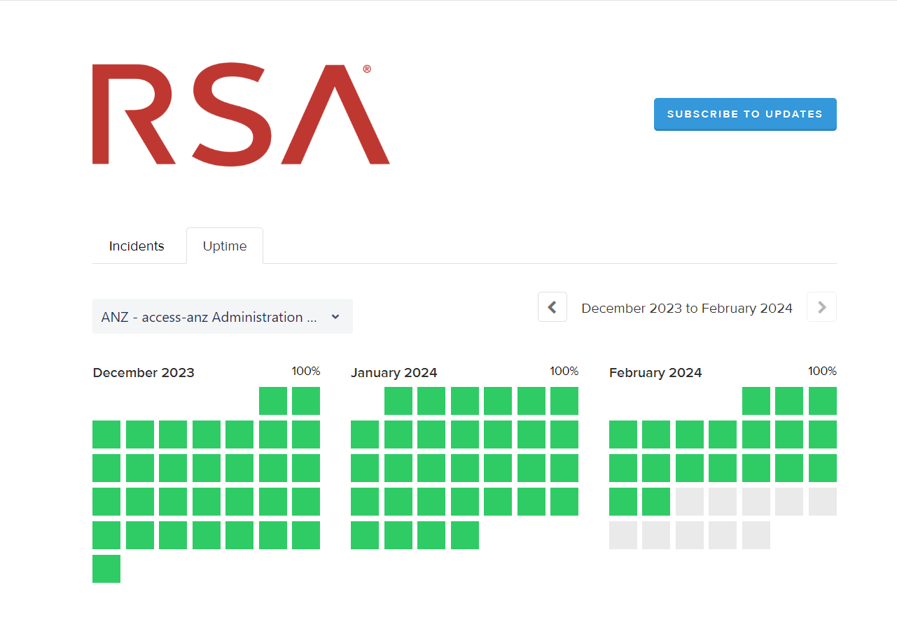
Task: Click the December 2023 to February 2024 range text
Action: coord(687,308)
